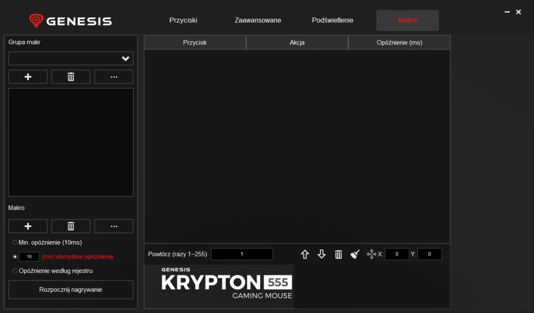The width and height of the screenshot is (534, 313).
Task: Add a new macro with plus icon
Action: pos(28,226)
